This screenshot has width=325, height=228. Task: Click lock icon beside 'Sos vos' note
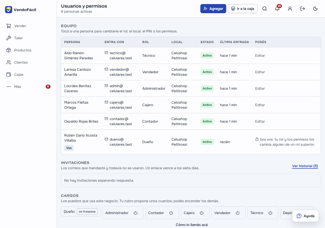point(257,139)
